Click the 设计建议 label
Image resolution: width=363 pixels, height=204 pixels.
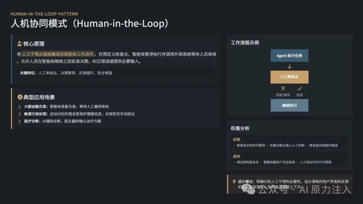[246, 182]
